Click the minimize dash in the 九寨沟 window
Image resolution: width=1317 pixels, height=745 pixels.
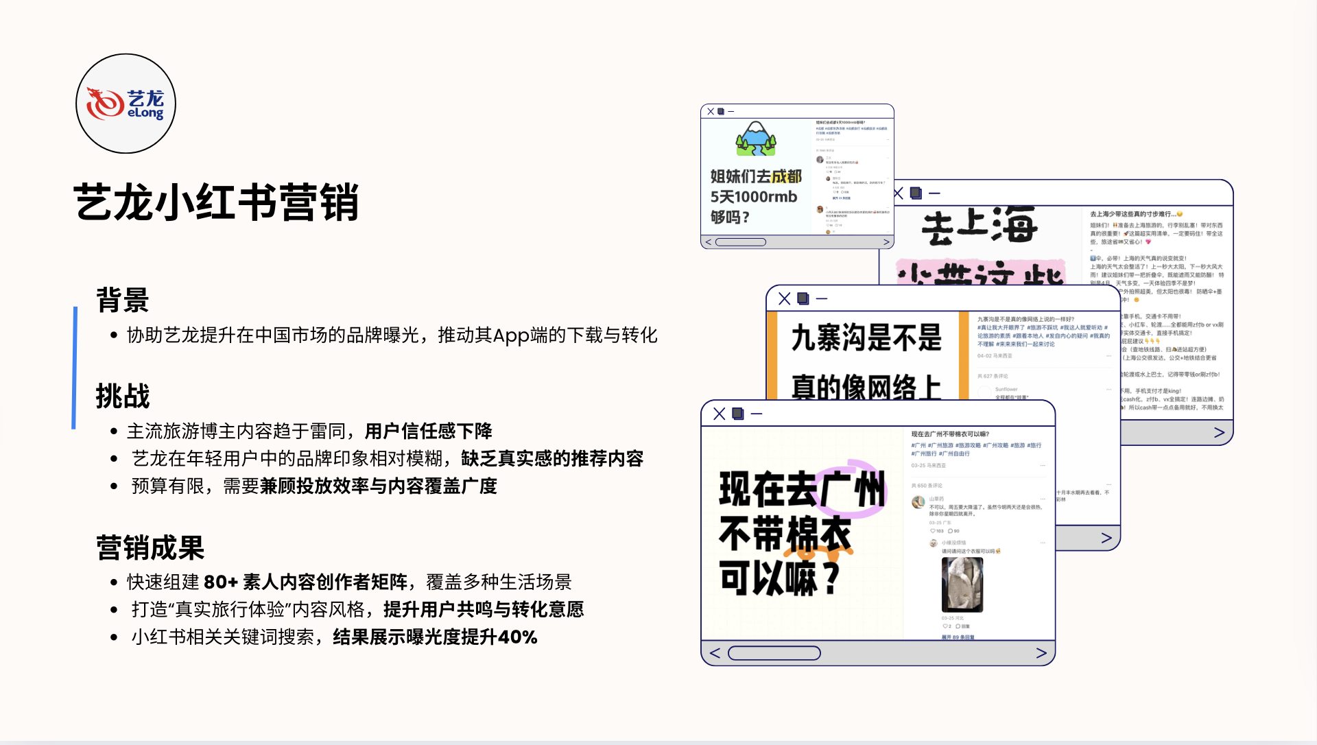[x=822, y=298]
